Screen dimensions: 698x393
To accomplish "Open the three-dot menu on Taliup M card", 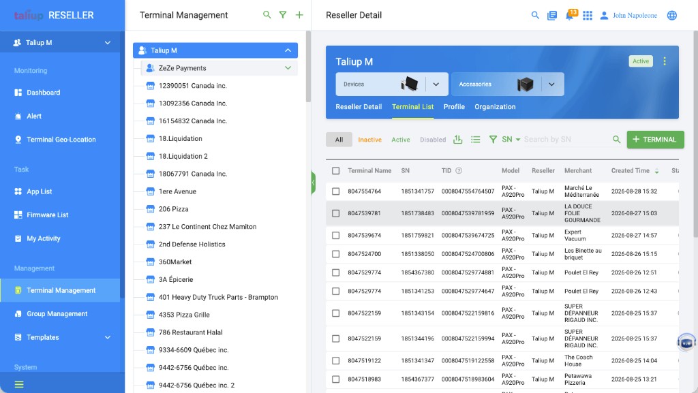I will [665, 61].
